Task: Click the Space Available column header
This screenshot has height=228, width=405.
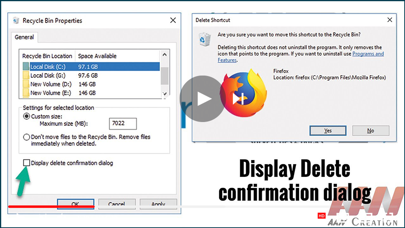Action: click(97, 56)
